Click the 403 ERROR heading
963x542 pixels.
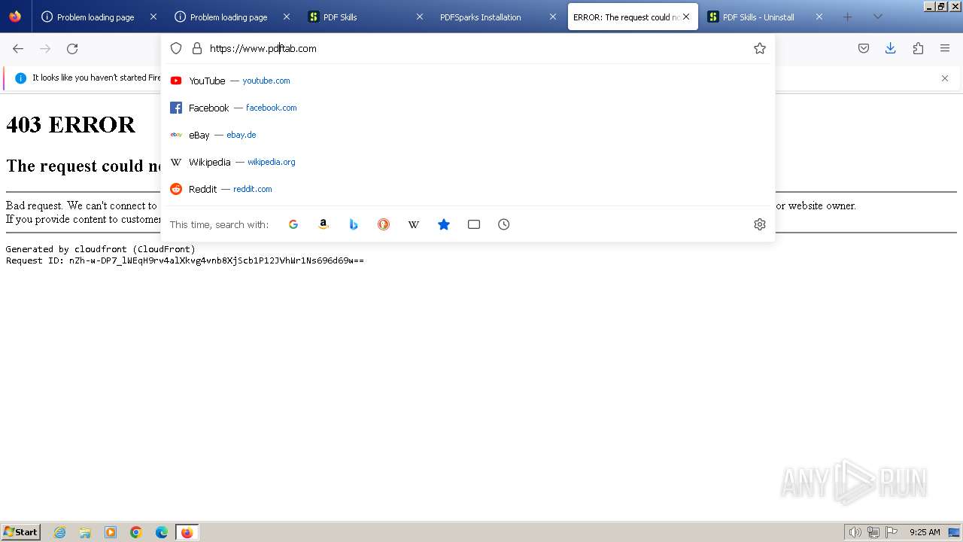(x=71, y=124)
